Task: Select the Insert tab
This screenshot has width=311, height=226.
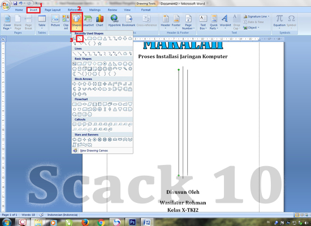Action: point(33,10)
